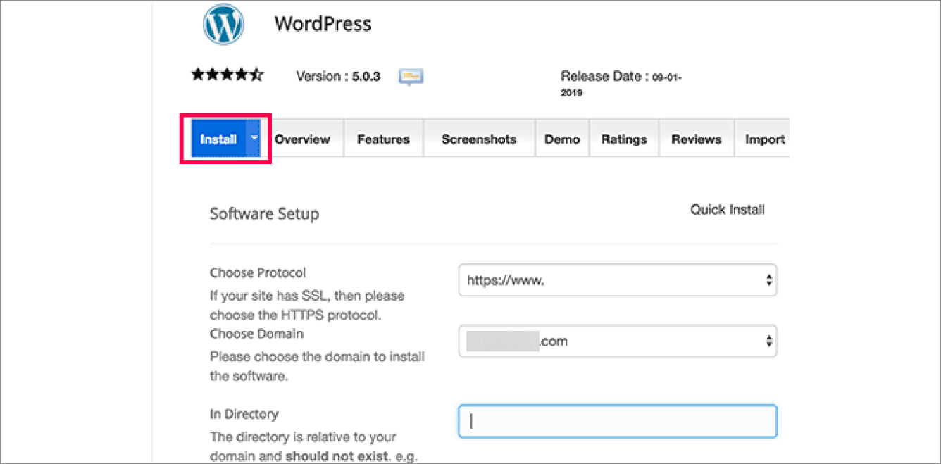Click the Quick Install link
This screenshot has width=941, height=464.
[x=728, y=210]
